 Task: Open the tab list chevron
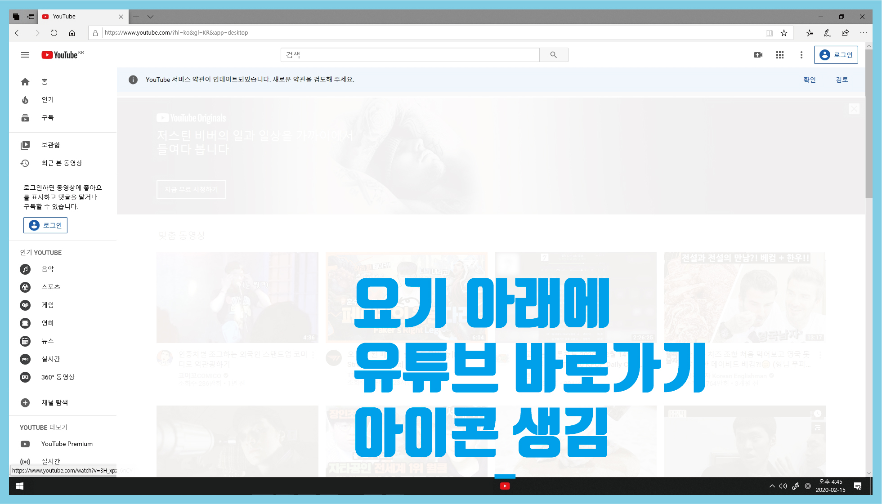(x=151, y=17)
